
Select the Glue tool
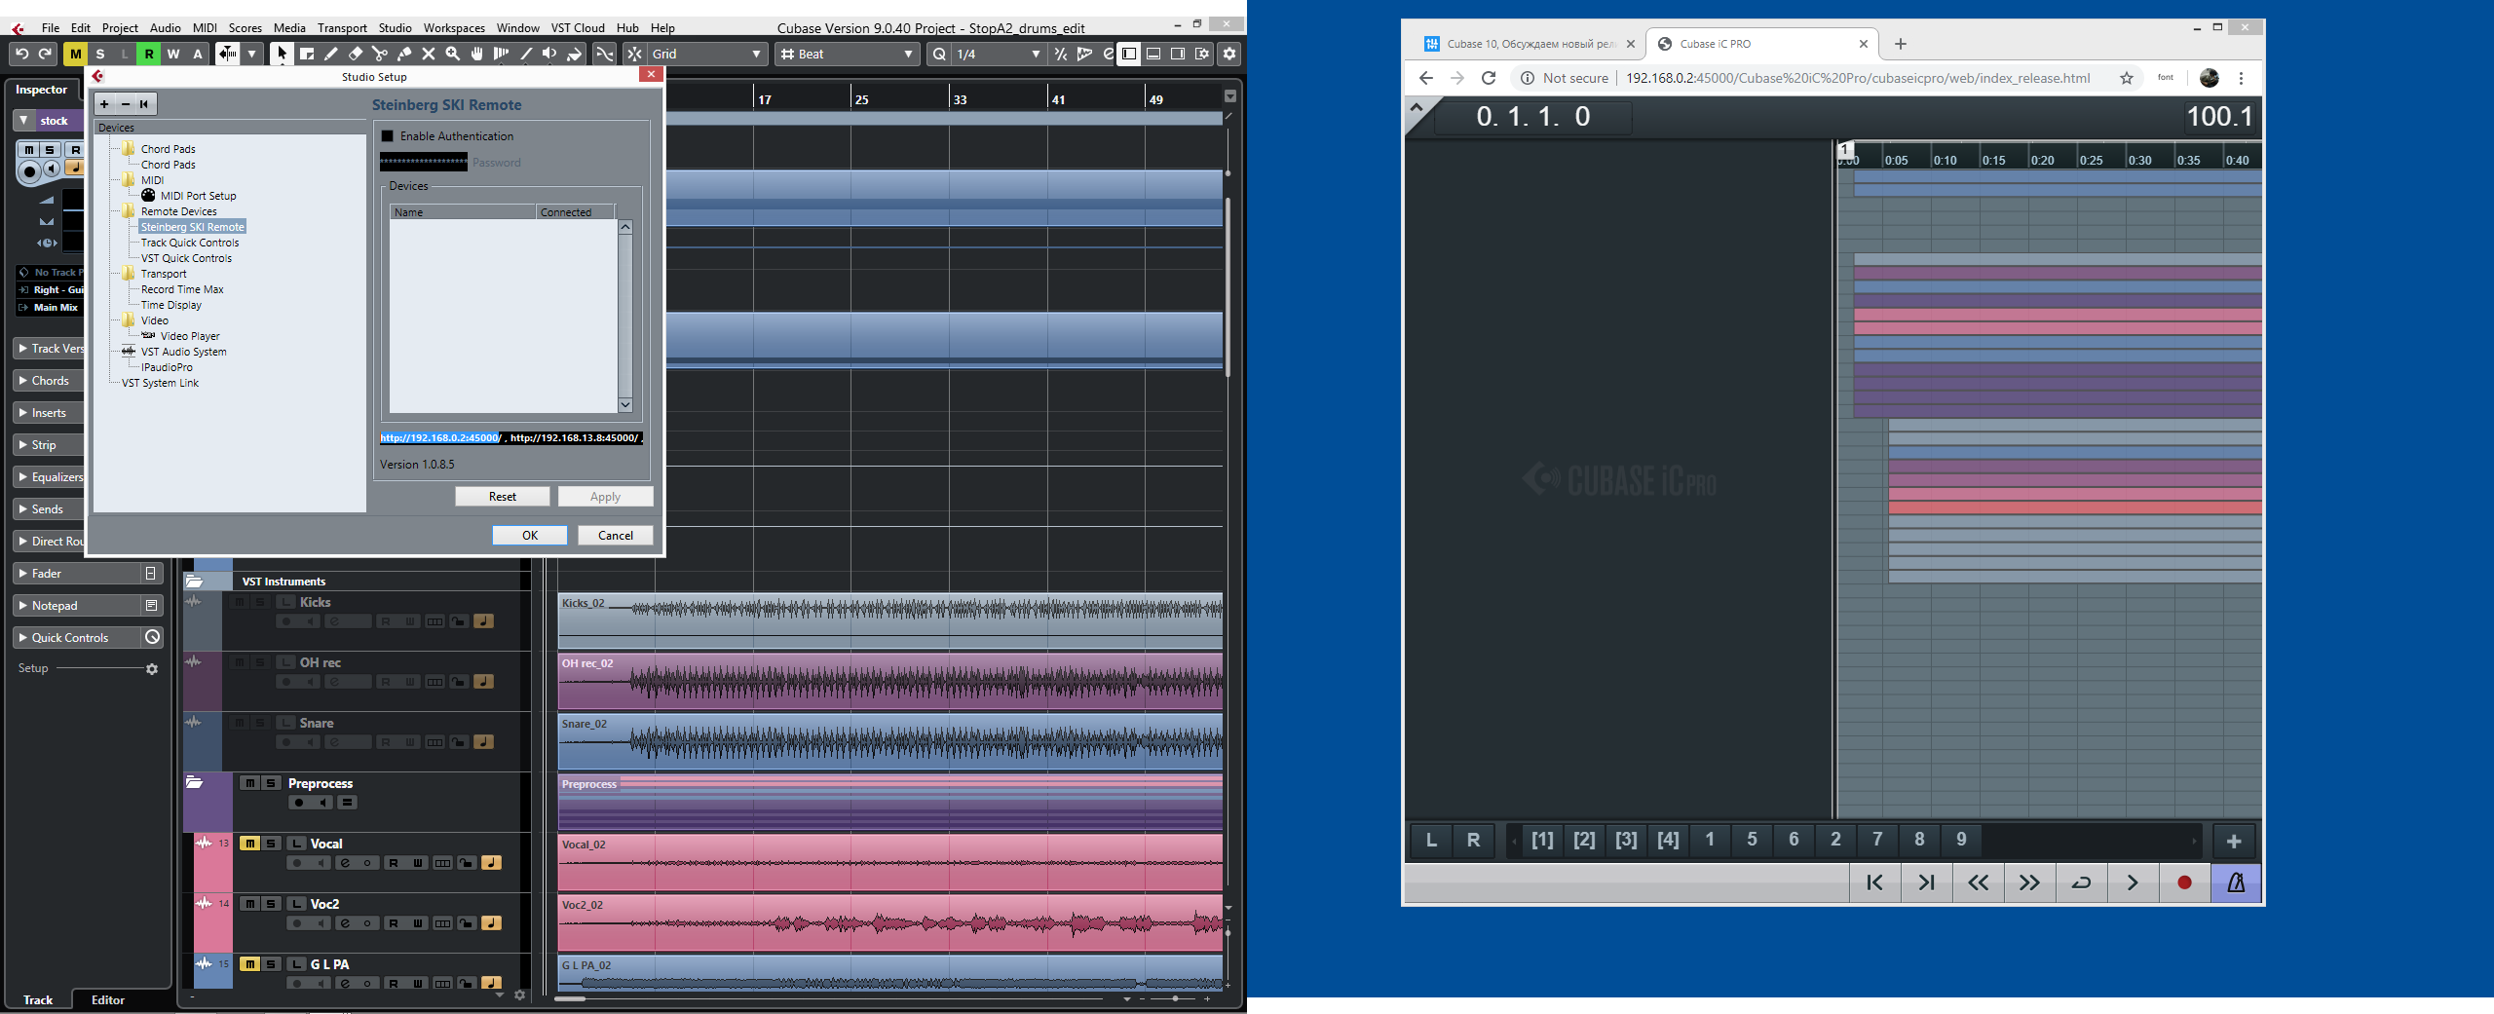coord(404,54)
